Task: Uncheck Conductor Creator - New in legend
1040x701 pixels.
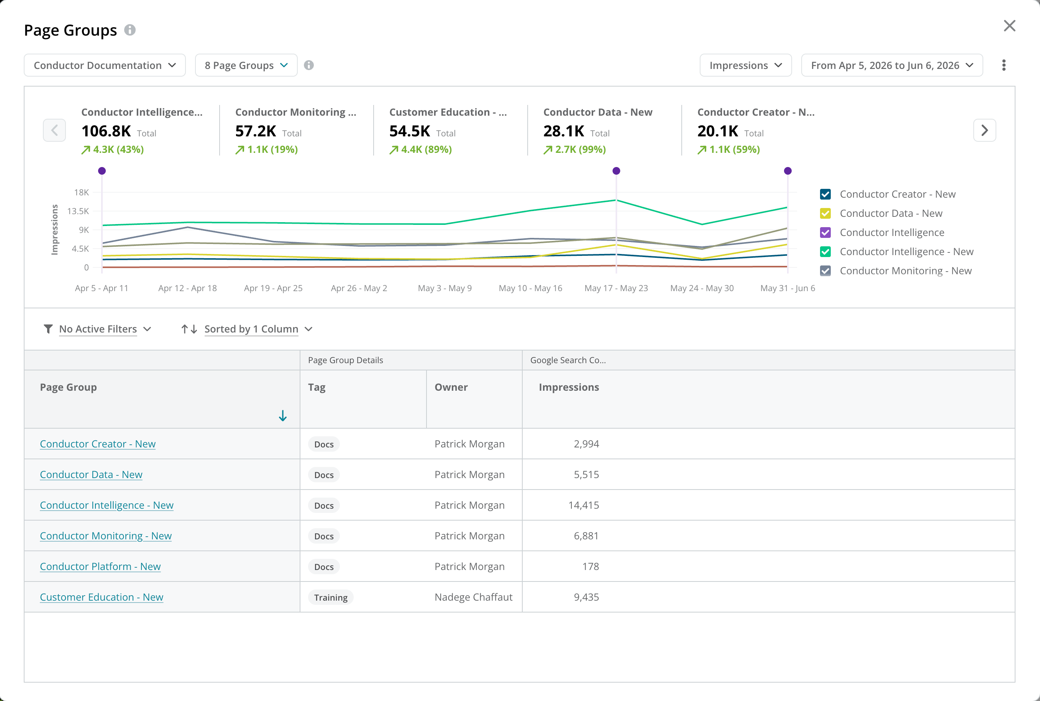Action: coord(825,194)
